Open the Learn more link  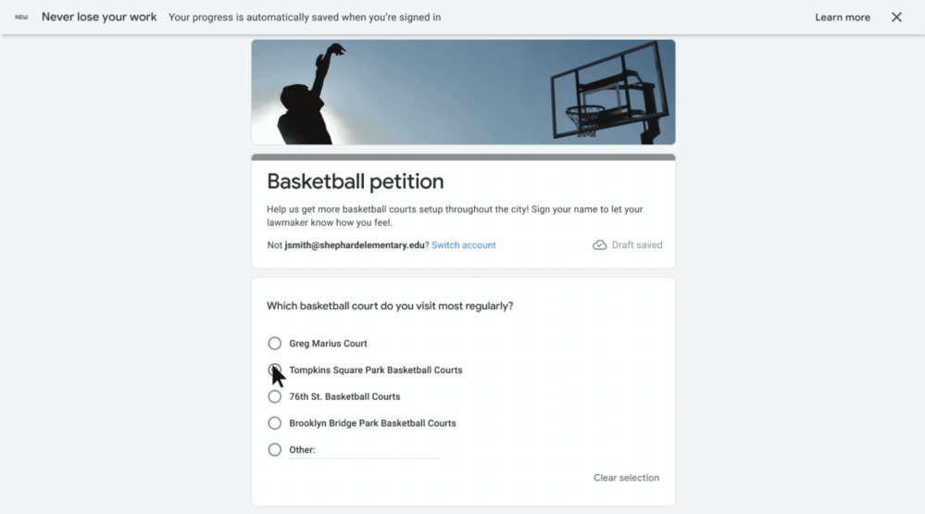(x=842, y=18)
